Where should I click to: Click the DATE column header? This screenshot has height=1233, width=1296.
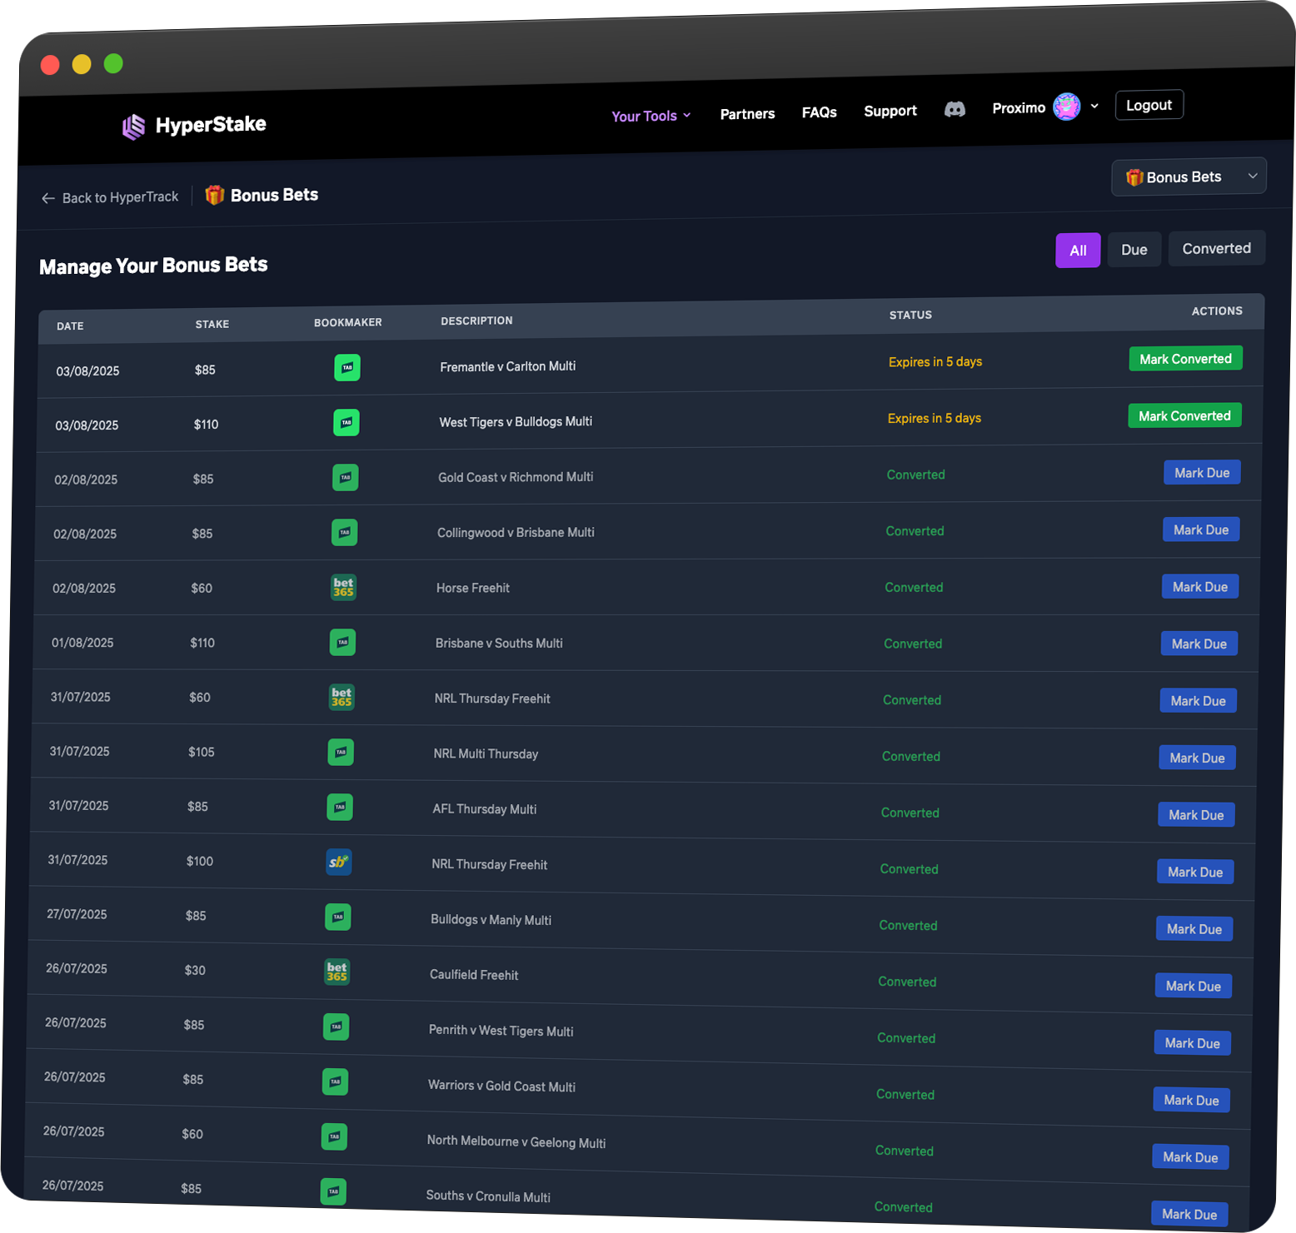tap(70, 326)
